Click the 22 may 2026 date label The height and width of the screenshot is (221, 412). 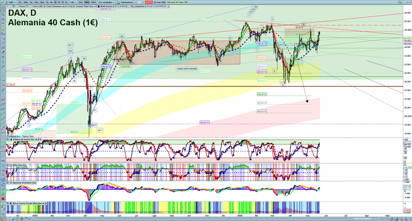tap(160, 2)
